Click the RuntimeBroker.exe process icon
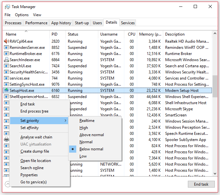The height and width of the screenshot is (195, 220). click(x=6, y=54)
